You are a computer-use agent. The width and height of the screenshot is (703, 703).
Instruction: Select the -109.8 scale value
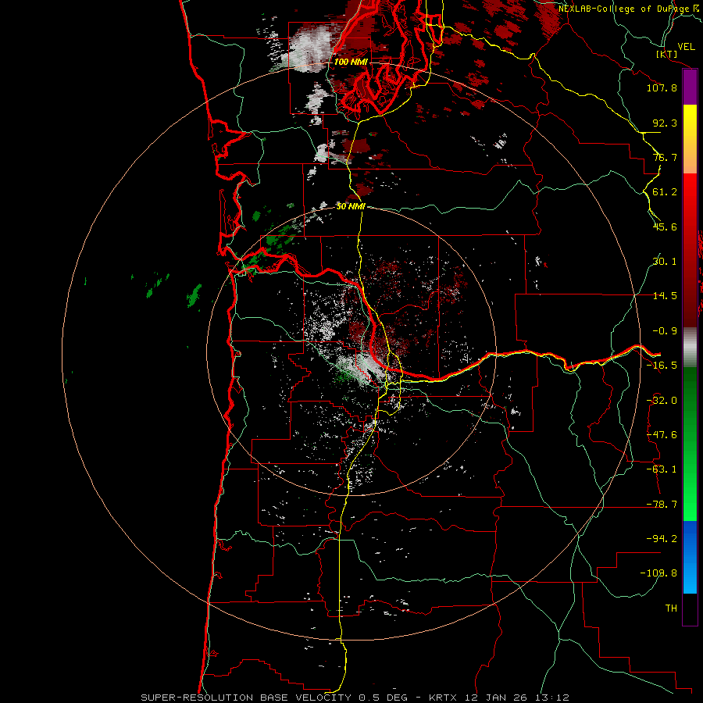pyautogui.click(x=658, y=573)
